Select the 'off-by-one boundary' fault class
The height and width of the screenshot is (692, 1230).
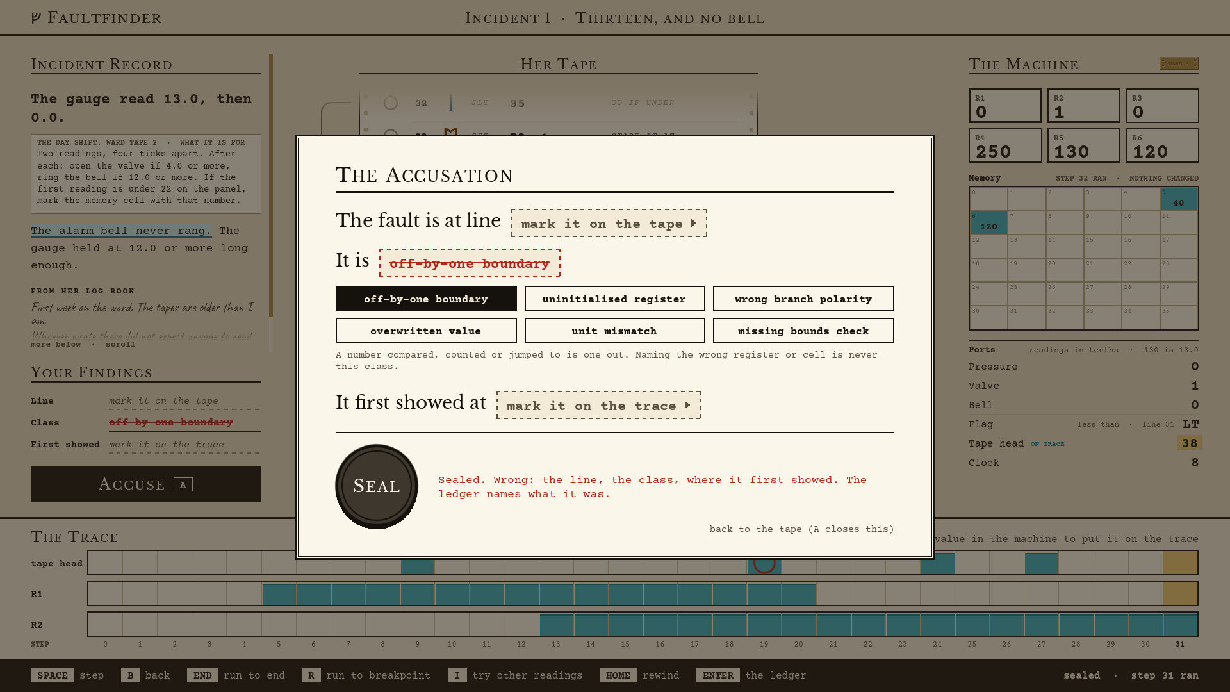pyautogui.click(x=426, y=299)
